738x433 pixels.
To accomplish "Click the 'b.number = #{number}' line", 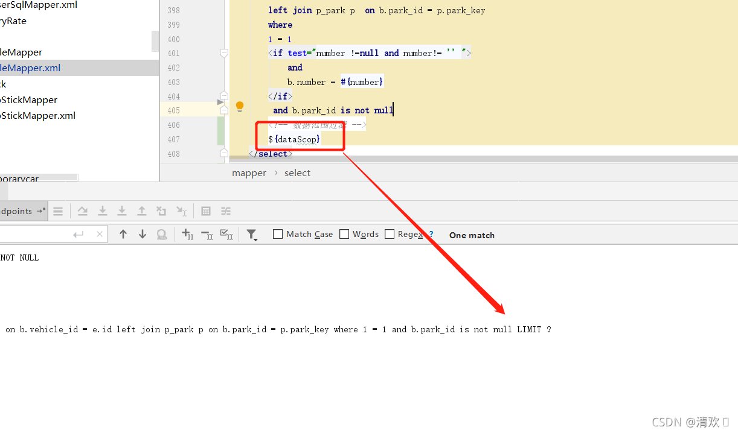I will pos(335,82).
